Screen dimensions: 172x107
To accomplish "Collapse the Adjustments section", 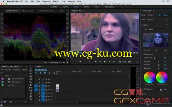I will pyautogui.click(x=143, y=54).
